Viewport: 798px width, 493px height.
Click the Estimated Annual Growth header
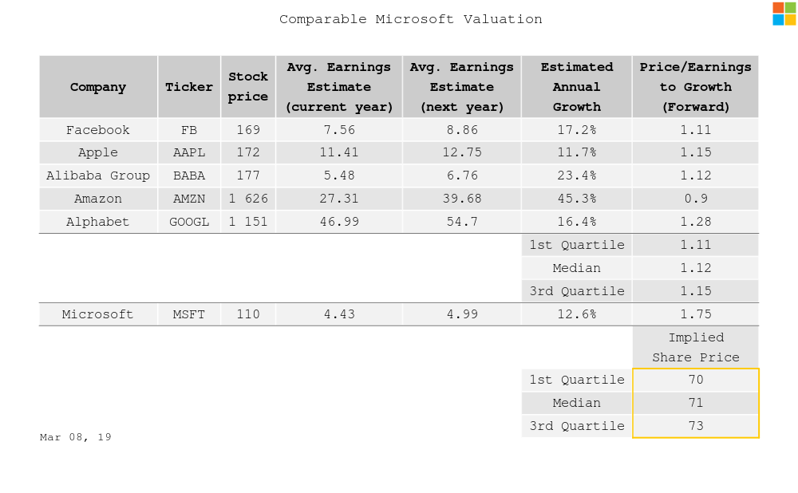point(577,87)
